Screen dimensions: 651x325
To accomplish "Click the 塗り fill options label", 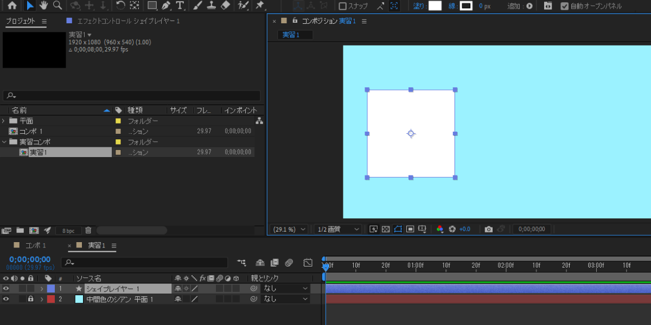I will [419, 6].
